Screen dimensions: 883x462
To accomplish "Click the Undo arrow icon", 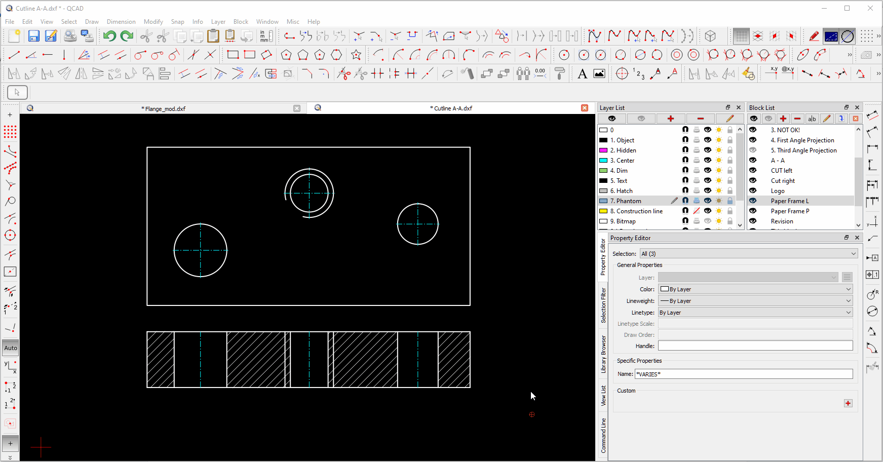I will tap(109, 36).
